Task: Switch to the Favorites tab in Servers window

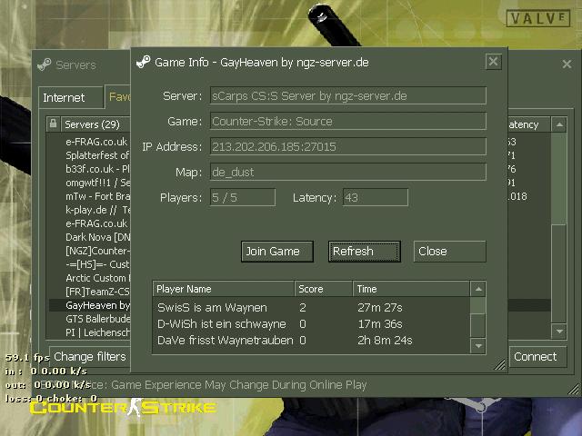Action: 119,97
